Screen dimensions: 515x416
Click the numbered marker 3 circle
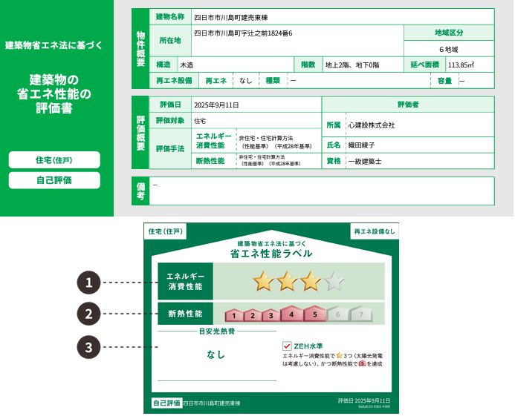coord(88,346)
